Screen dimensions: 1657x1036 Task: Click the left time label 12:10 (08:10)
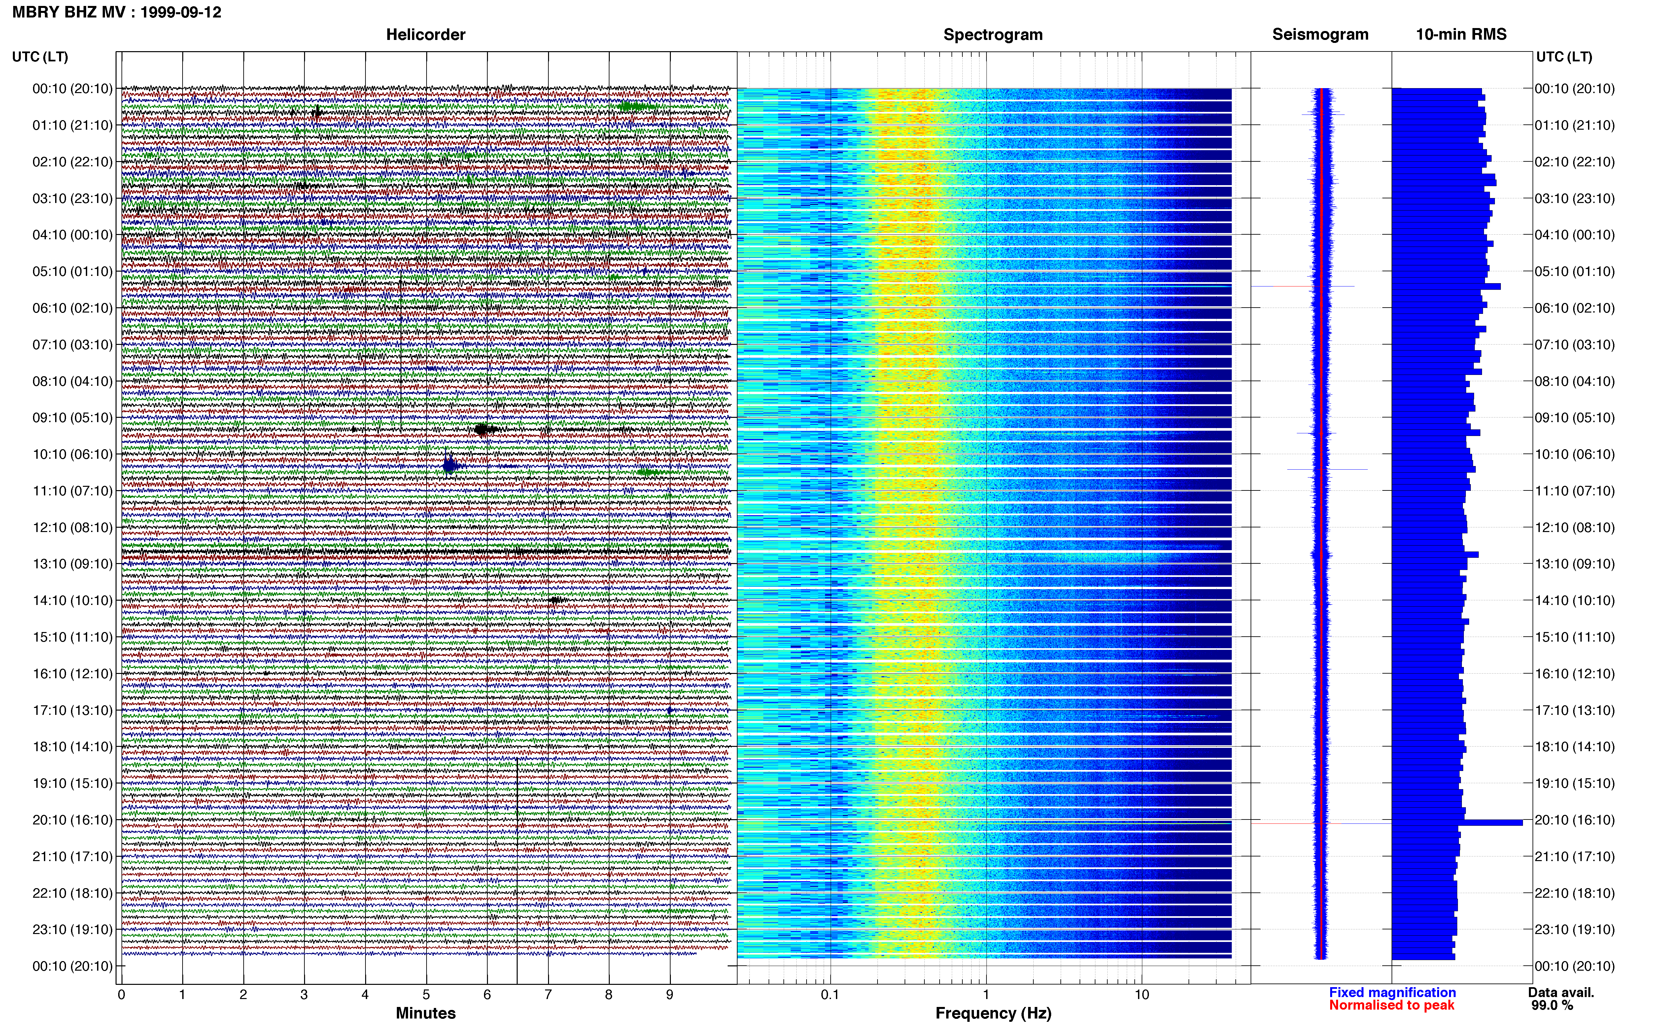point(73,528)
